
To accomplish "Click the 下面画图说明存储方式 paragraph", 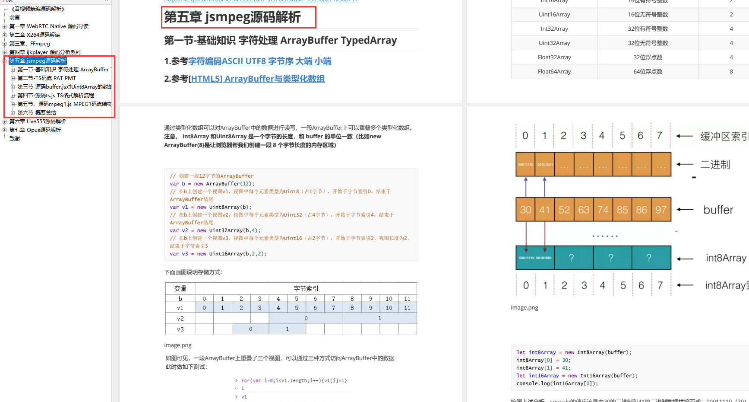I will click(193, 272).
